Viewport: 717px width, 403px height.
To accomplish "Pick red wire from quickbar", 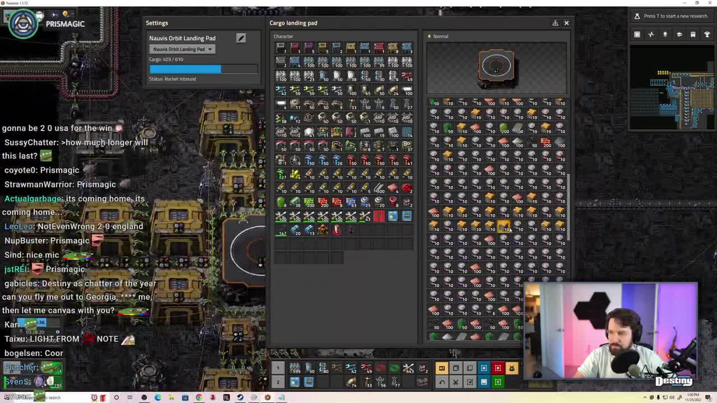I will coord(380,368).
